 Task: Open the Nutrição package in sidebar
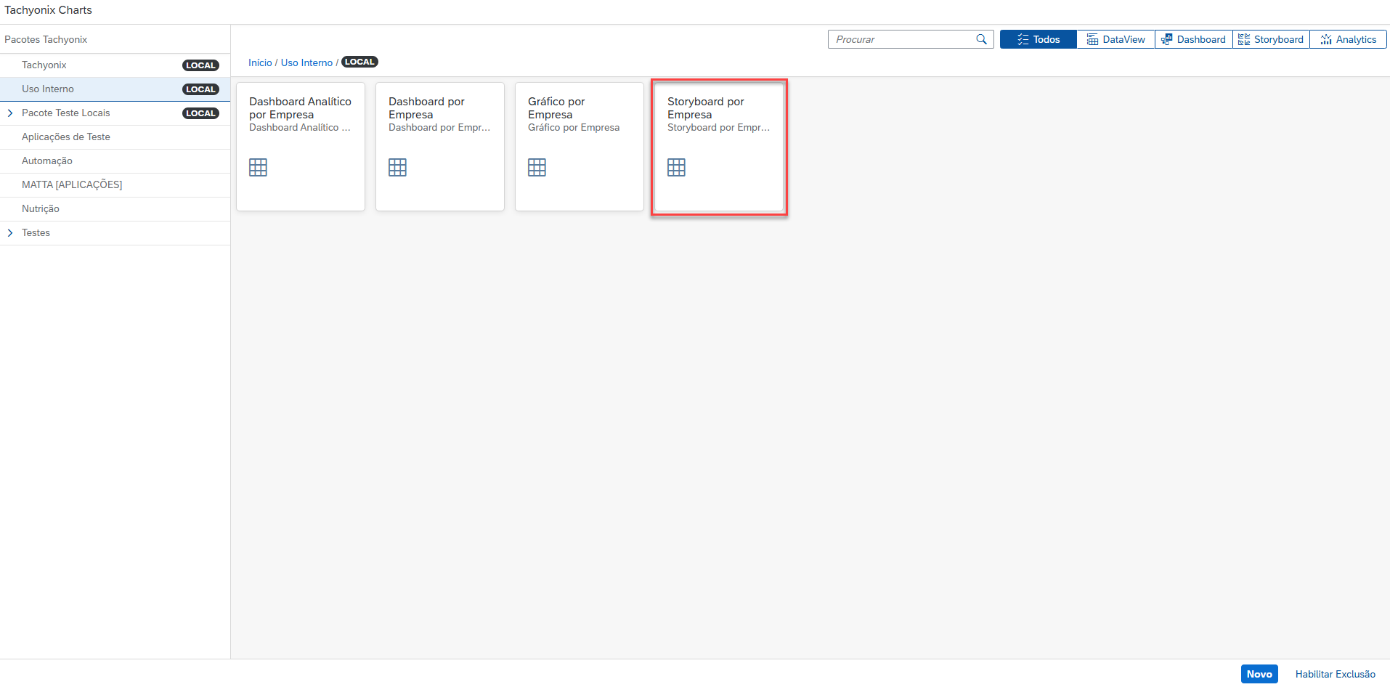pos(41,209)
